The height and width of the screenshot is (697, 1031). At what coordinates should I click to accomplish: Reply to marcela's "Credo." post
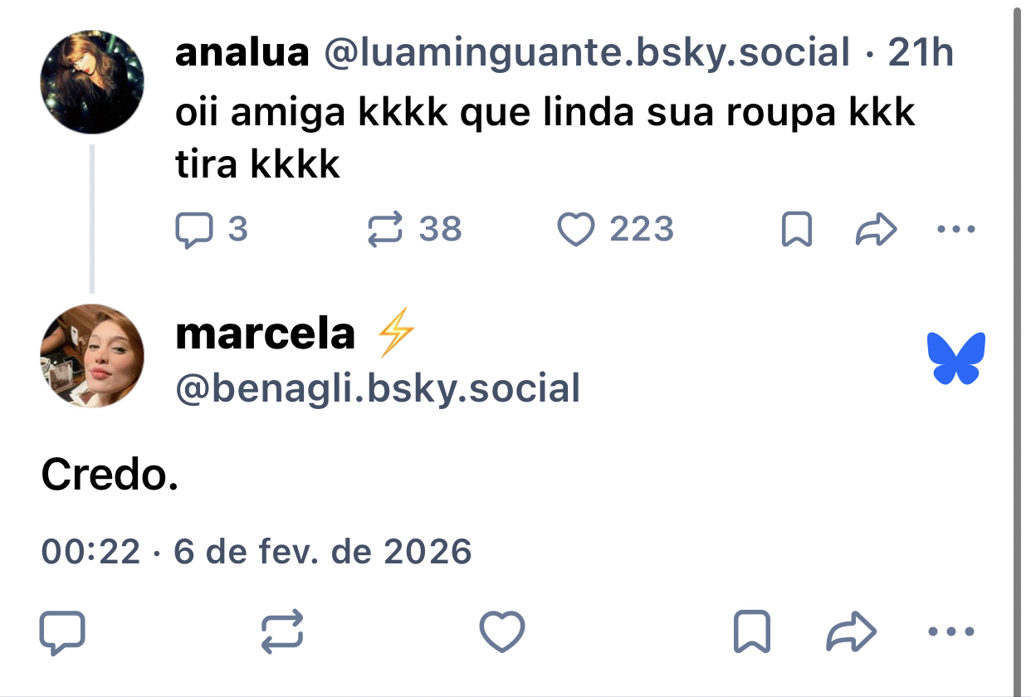coord(62,632)
